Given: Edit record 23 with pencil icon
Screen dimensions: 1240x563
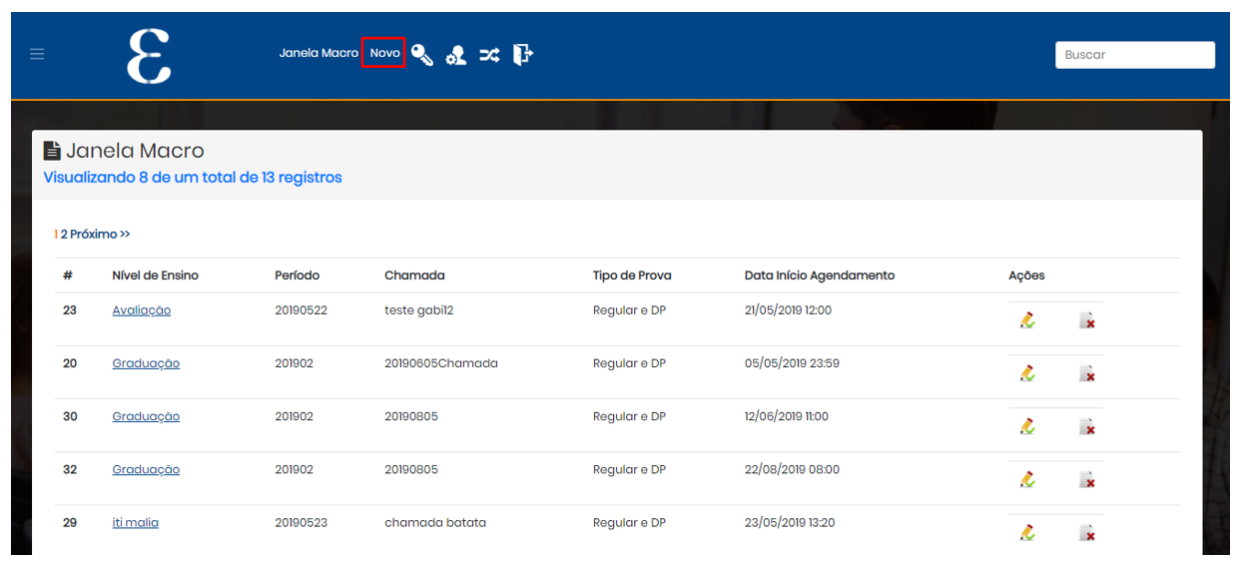Looking at the screenshot, I should point(1027,319).
